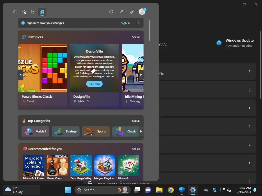Open the weather widget on taskbar
Viewport: 262px width, 196px height.
(21, 190)
